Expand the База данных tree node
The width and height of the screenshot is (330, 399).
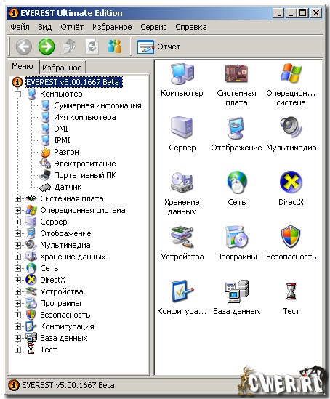pos(17,338)
